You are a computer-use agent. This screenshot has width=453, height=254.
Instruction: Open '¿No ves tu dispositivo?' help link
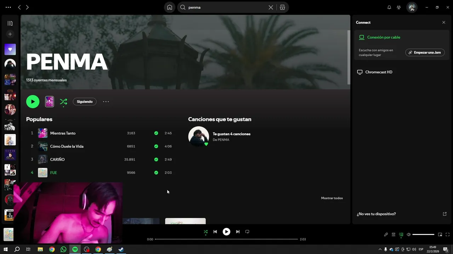[376, 214]
